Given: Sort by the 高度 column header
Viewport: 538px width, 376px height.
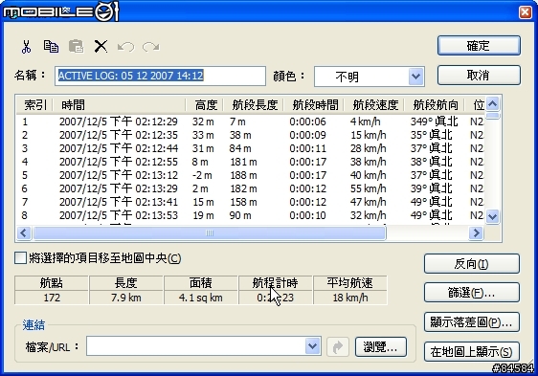Looking at the screenshot, I should pos(205,105).
